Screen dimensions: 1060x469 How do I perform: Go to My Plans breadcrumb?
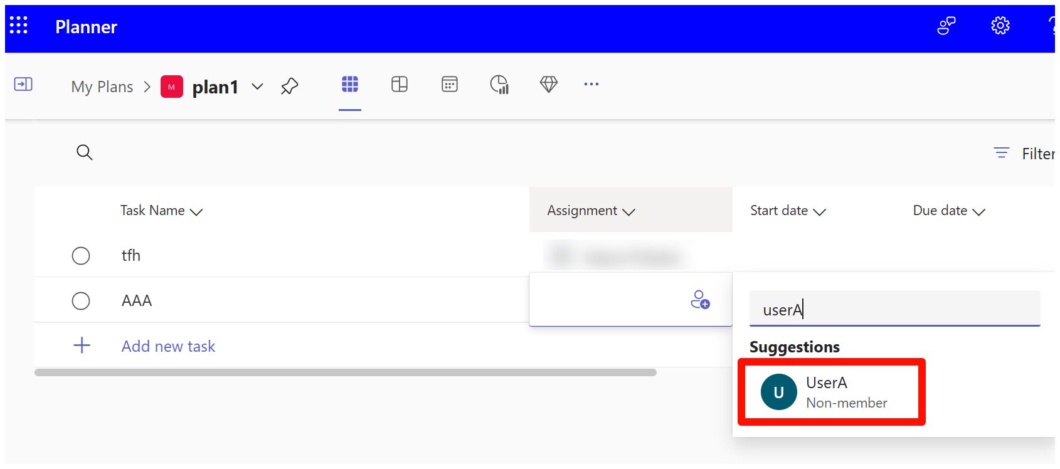(x=102, y=87)
